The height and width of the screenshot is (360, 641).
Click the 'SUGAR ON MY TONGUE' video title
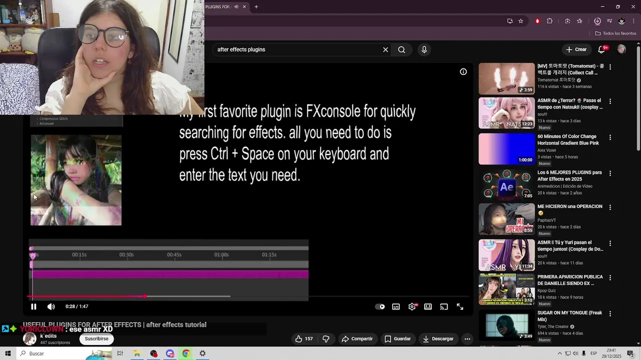click(x=570, y=316)
